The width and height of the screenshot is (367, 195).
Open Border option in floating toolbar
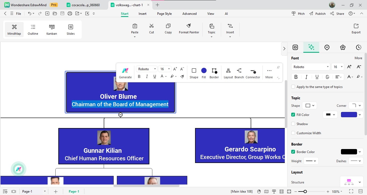tap(214, 73)
